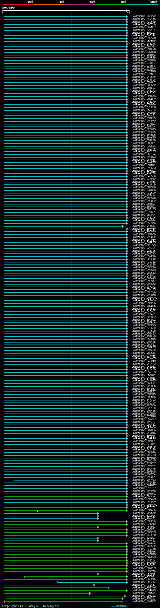Select hit label UniRef100_Q75NA1
The width and height of the screenshot is (160, 608).
click(143, 66)
